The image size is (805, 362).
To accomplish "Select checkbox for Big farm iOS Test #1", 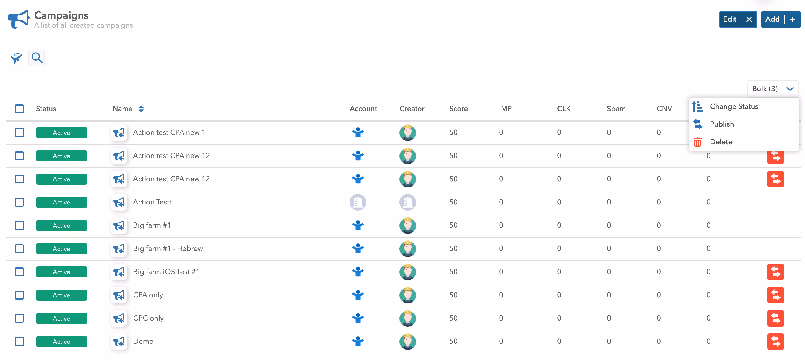I will tap(19, 272).
